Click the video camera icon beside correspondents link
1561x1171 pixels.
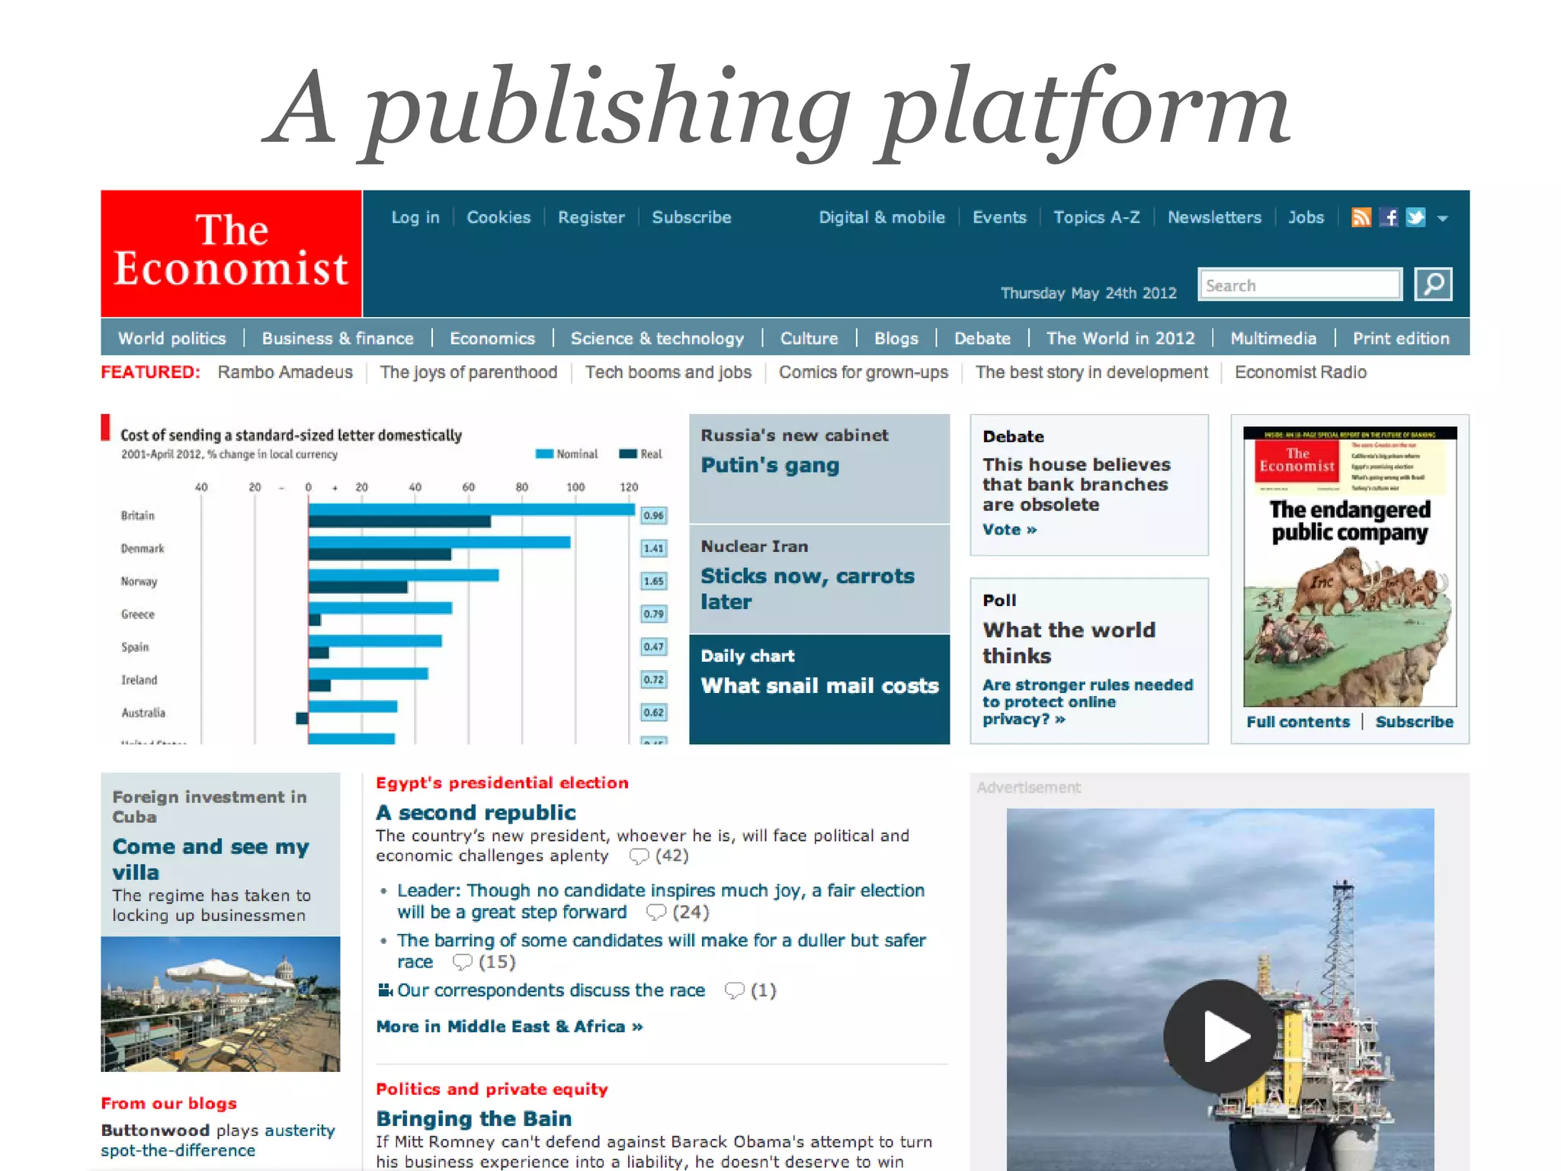point(385,990)
